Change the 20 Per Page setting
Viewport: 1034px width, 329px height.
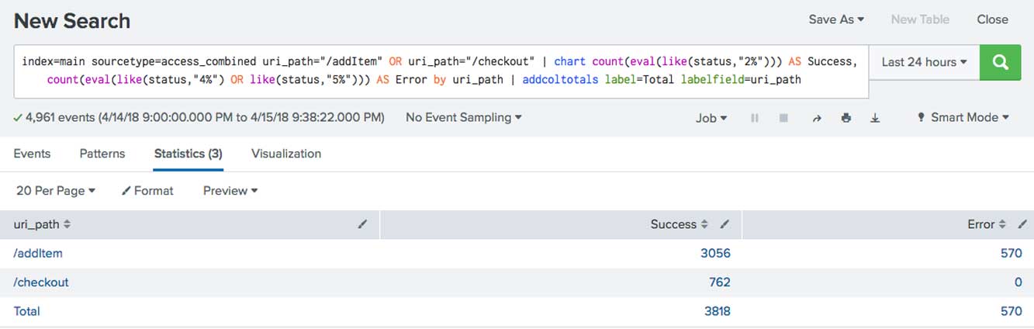click(x=55, y=191)
